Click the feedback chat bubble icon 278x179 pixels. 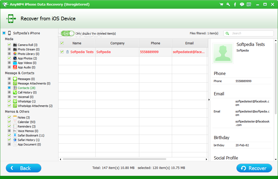[x=242, y=4]
